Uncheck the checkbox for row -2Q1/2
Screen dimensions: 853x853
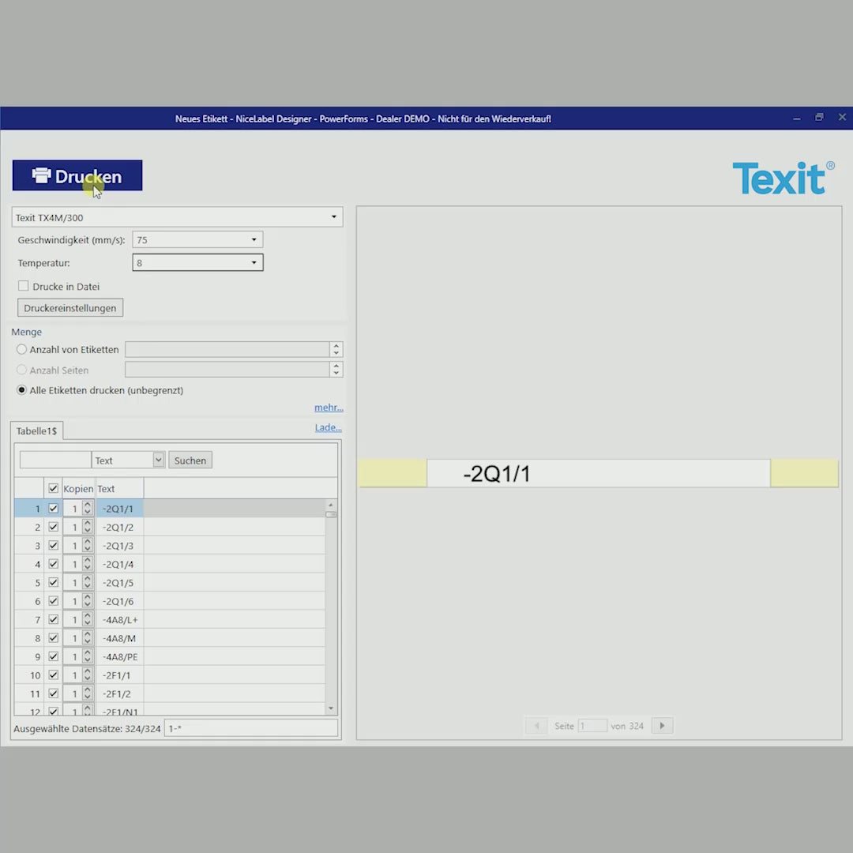coord(54,527)
